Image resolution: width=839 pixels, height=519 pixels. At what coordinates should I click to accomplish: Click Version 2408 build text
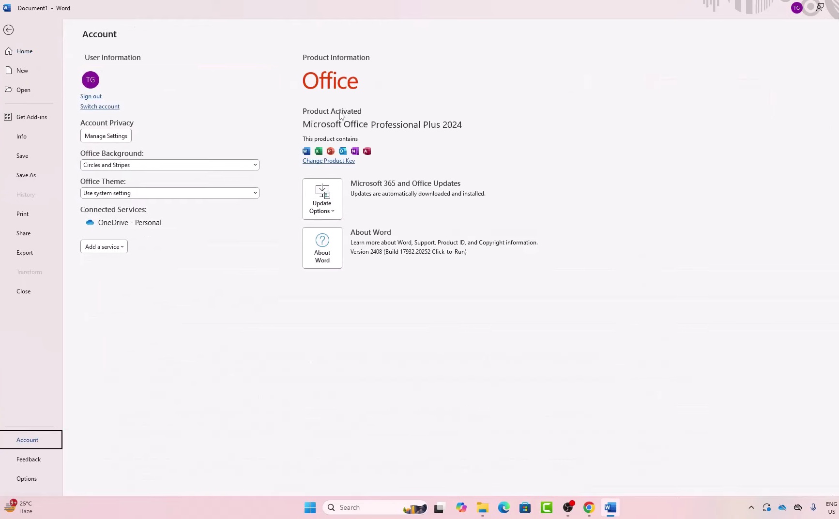pos(409,252)
